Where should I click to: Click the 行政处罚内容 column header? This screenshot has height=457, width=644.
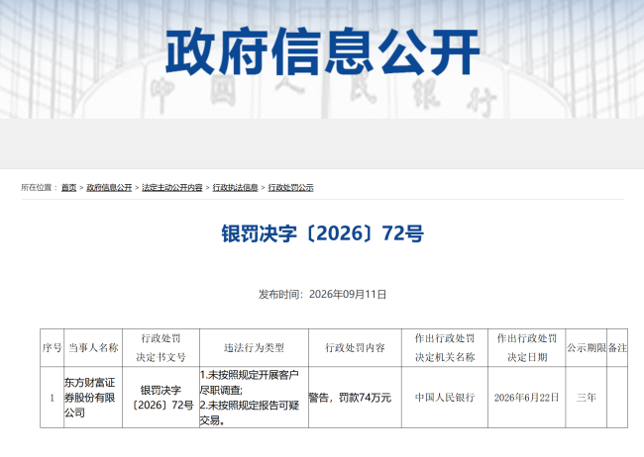click(x=355, y=348)
